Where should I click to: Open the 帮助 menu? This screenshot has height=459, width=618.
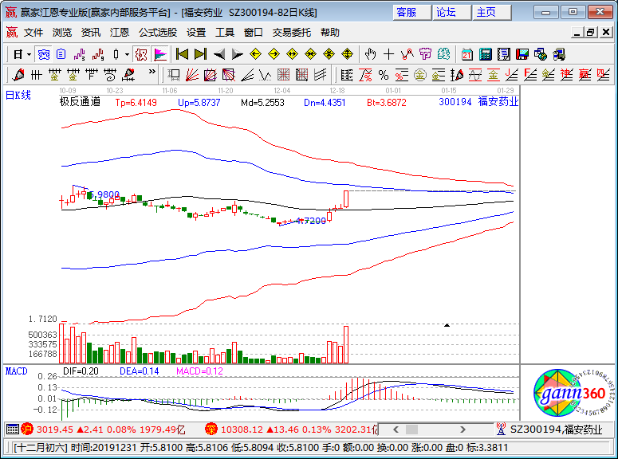coord(330,33)
